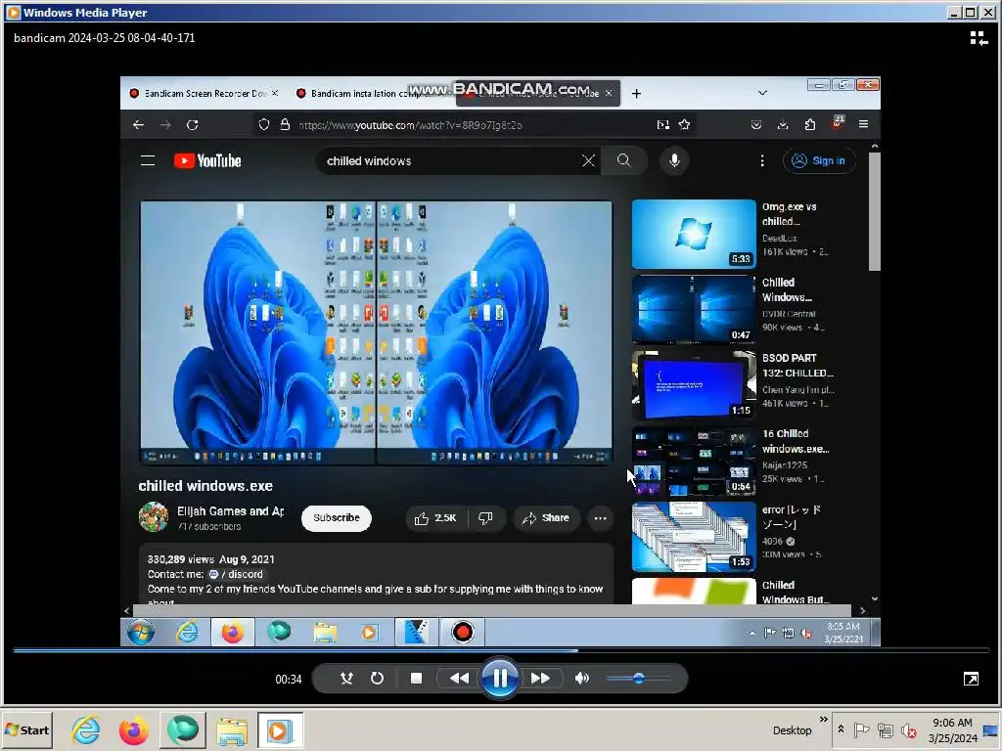Image resolution: width=1002 pixels, height=751 pixels.
Task: Click the Sign in button
Action: (x=819, y=161)
